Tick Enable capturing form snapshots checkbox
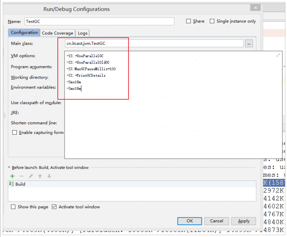 [15, 133]
